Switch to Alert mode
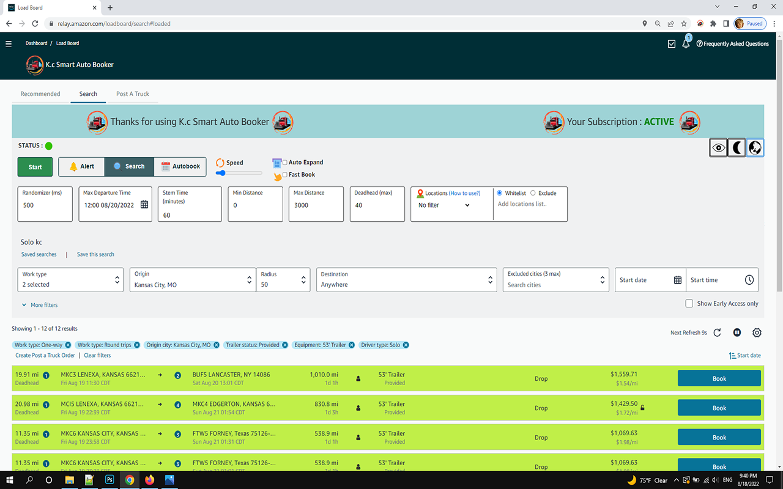 pos(81,166)
